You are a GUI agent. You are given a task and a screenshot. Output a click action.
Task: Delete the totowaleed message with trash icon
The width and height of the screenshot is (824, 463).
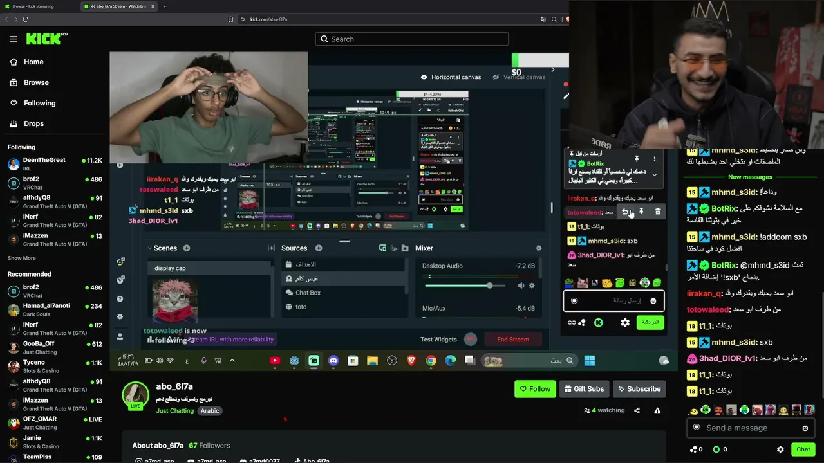pyautogui.click(x=657, y=212)
